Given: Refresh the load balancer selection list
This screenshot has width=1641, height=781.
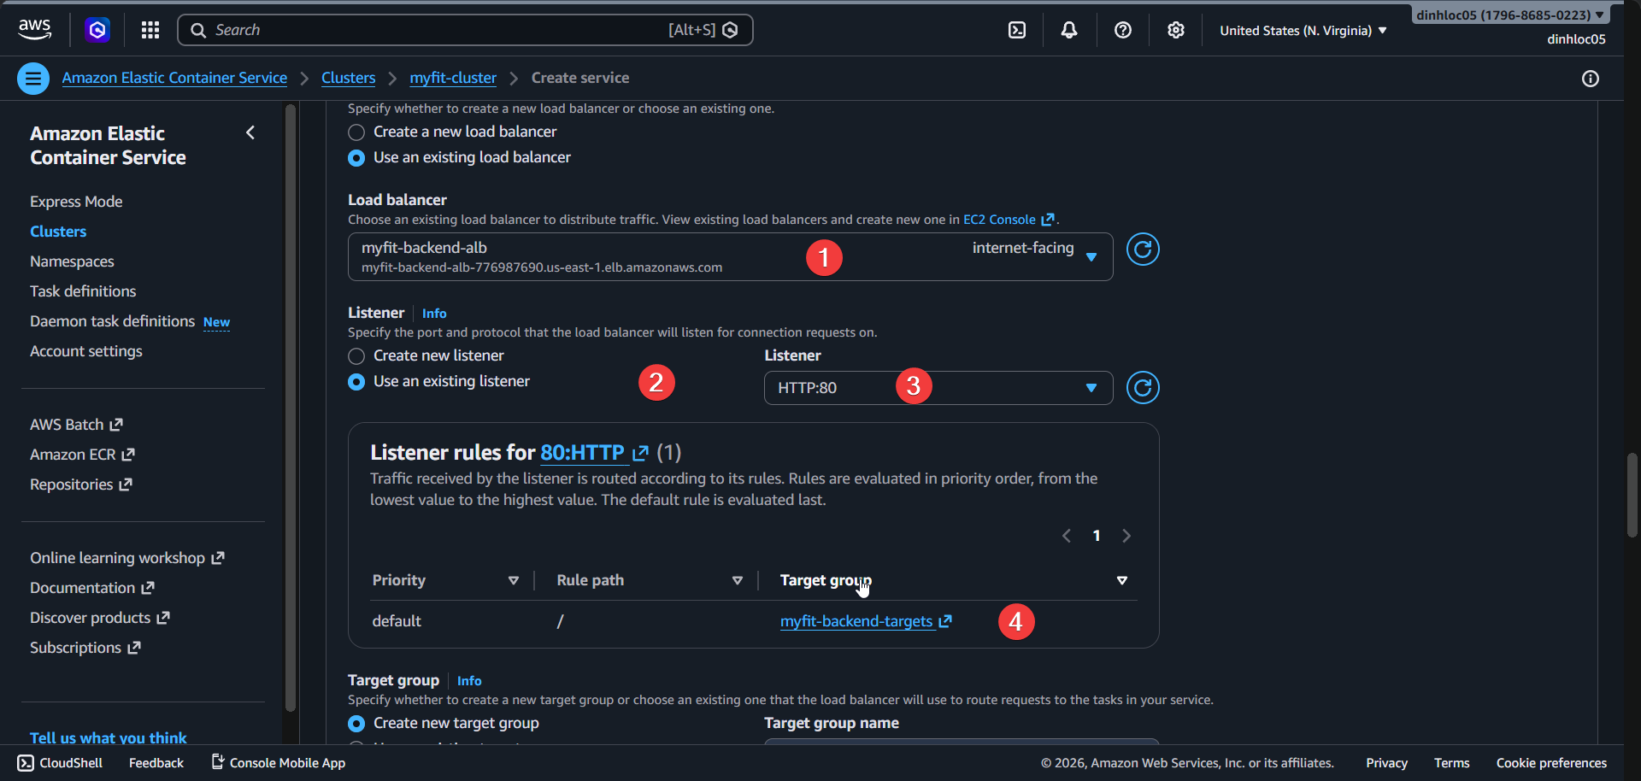Looking at the screenshot, I should point(1143,249).
